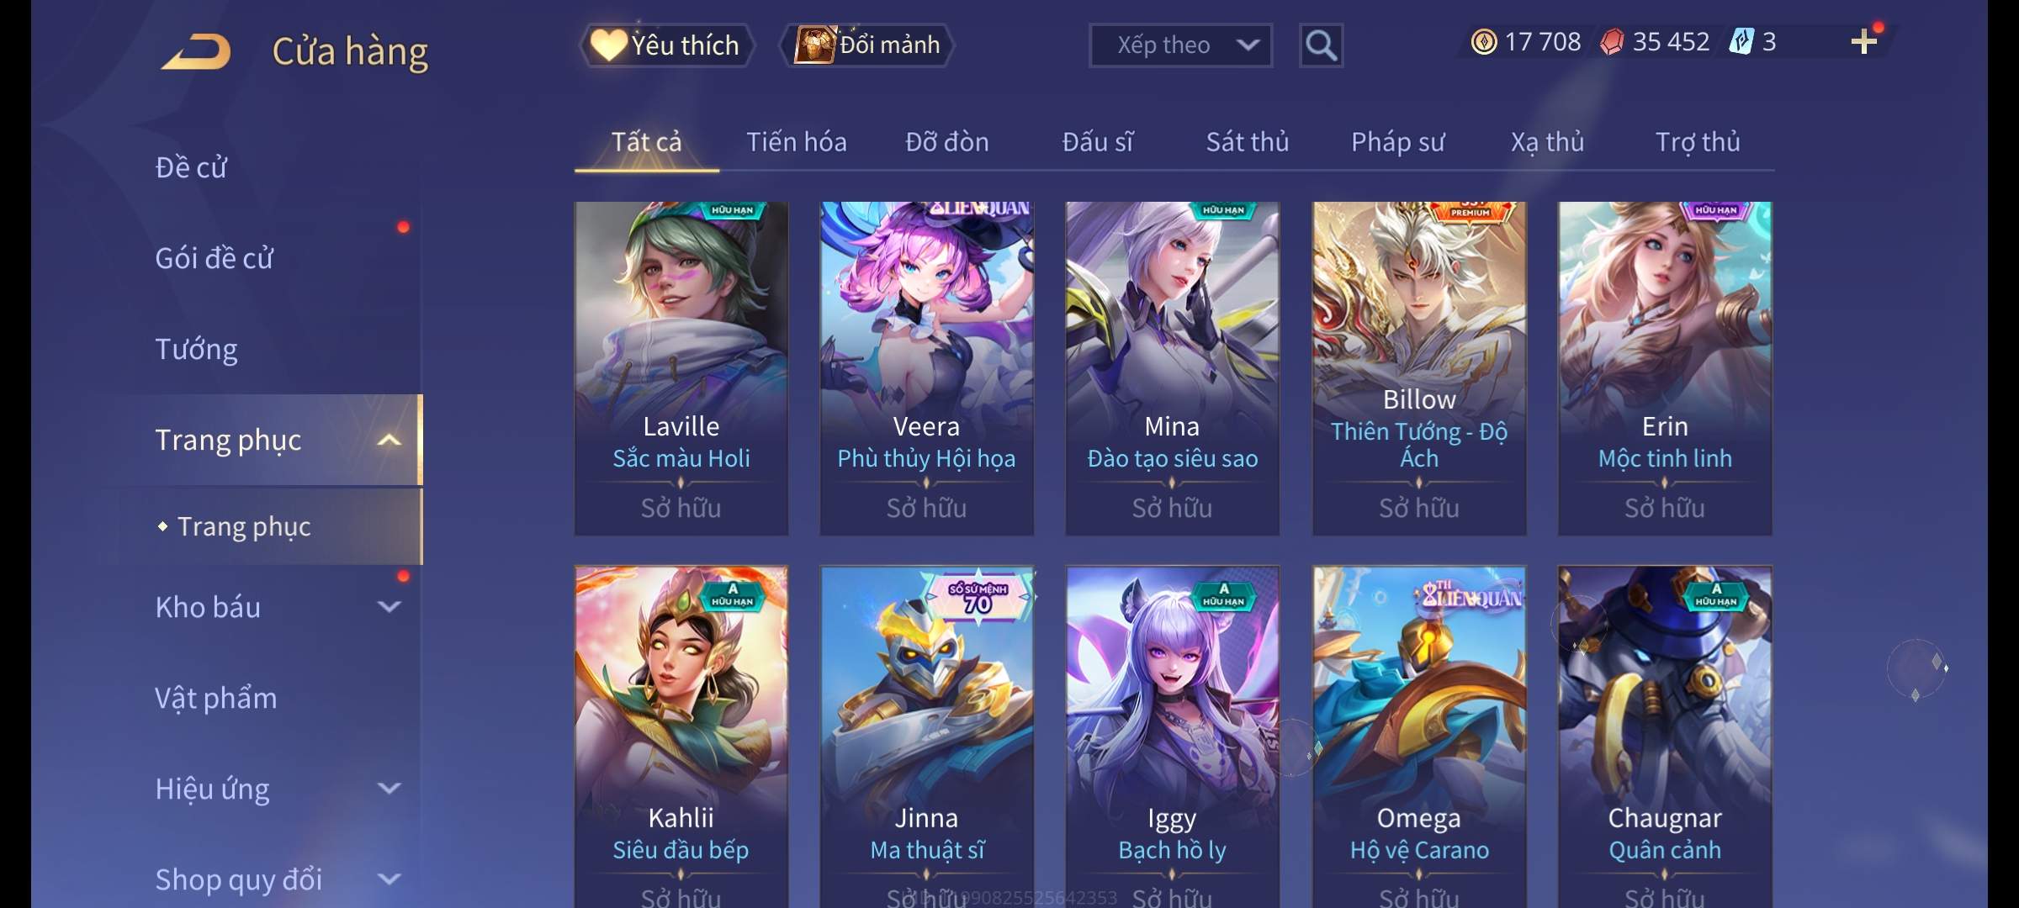This screenshot has width=2019, height=908.
Task: Click the red ruby currency icon
Action: (1612, 42)
